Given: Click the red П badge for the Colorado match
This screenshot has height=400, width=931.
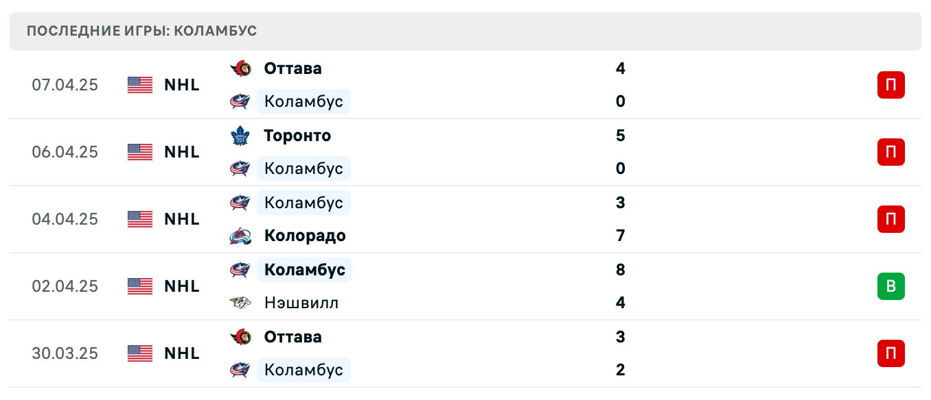Looking at the screenshot, I should click(891, 219).
